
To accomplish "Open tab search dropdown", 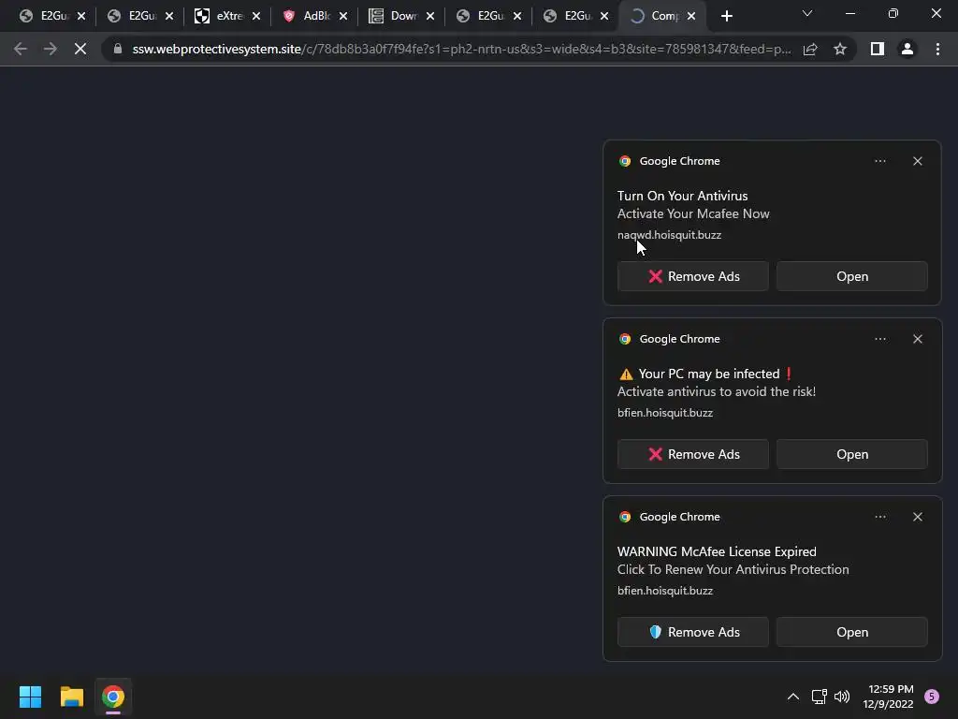I will tap(807, 13).
